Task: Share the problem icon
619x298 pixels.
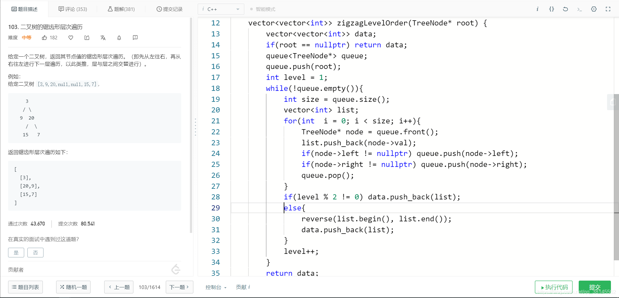Action: [x=87, y=38]
